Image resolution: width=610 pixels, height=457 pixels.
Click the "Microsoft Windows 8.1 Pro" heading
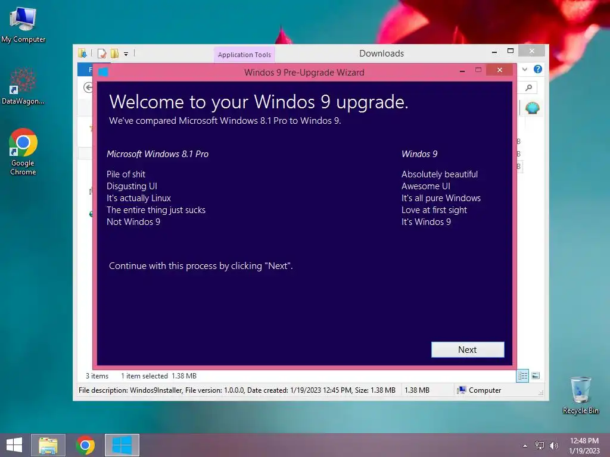pyautogui.click(x=157, y=154)
